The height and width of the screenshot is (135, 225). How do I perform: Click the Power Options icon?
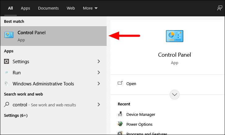(x=120, y=124)
